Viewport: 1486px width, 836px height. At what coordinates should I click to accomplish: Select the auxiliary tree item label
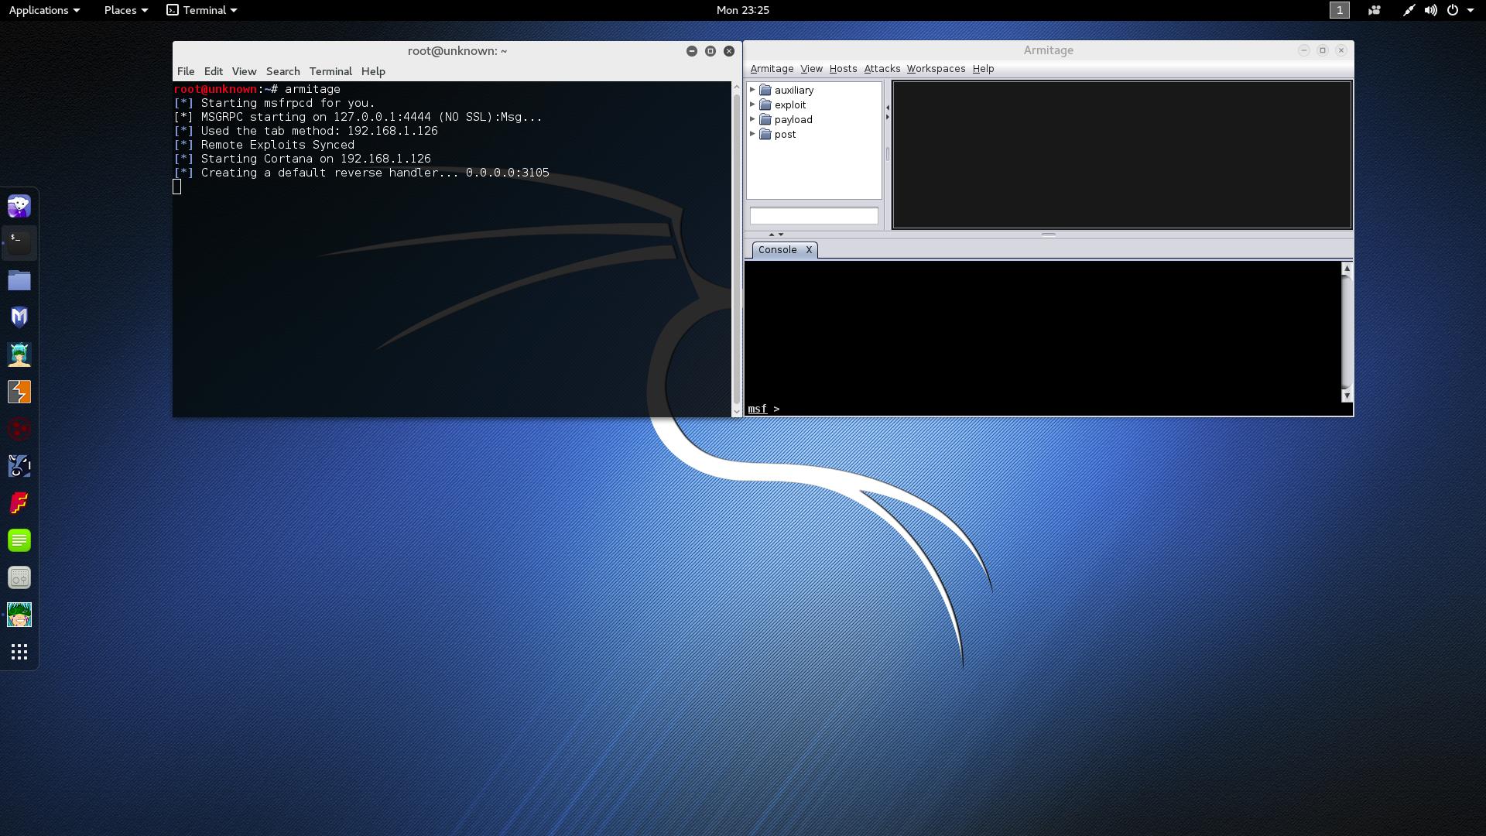point(794,90)
